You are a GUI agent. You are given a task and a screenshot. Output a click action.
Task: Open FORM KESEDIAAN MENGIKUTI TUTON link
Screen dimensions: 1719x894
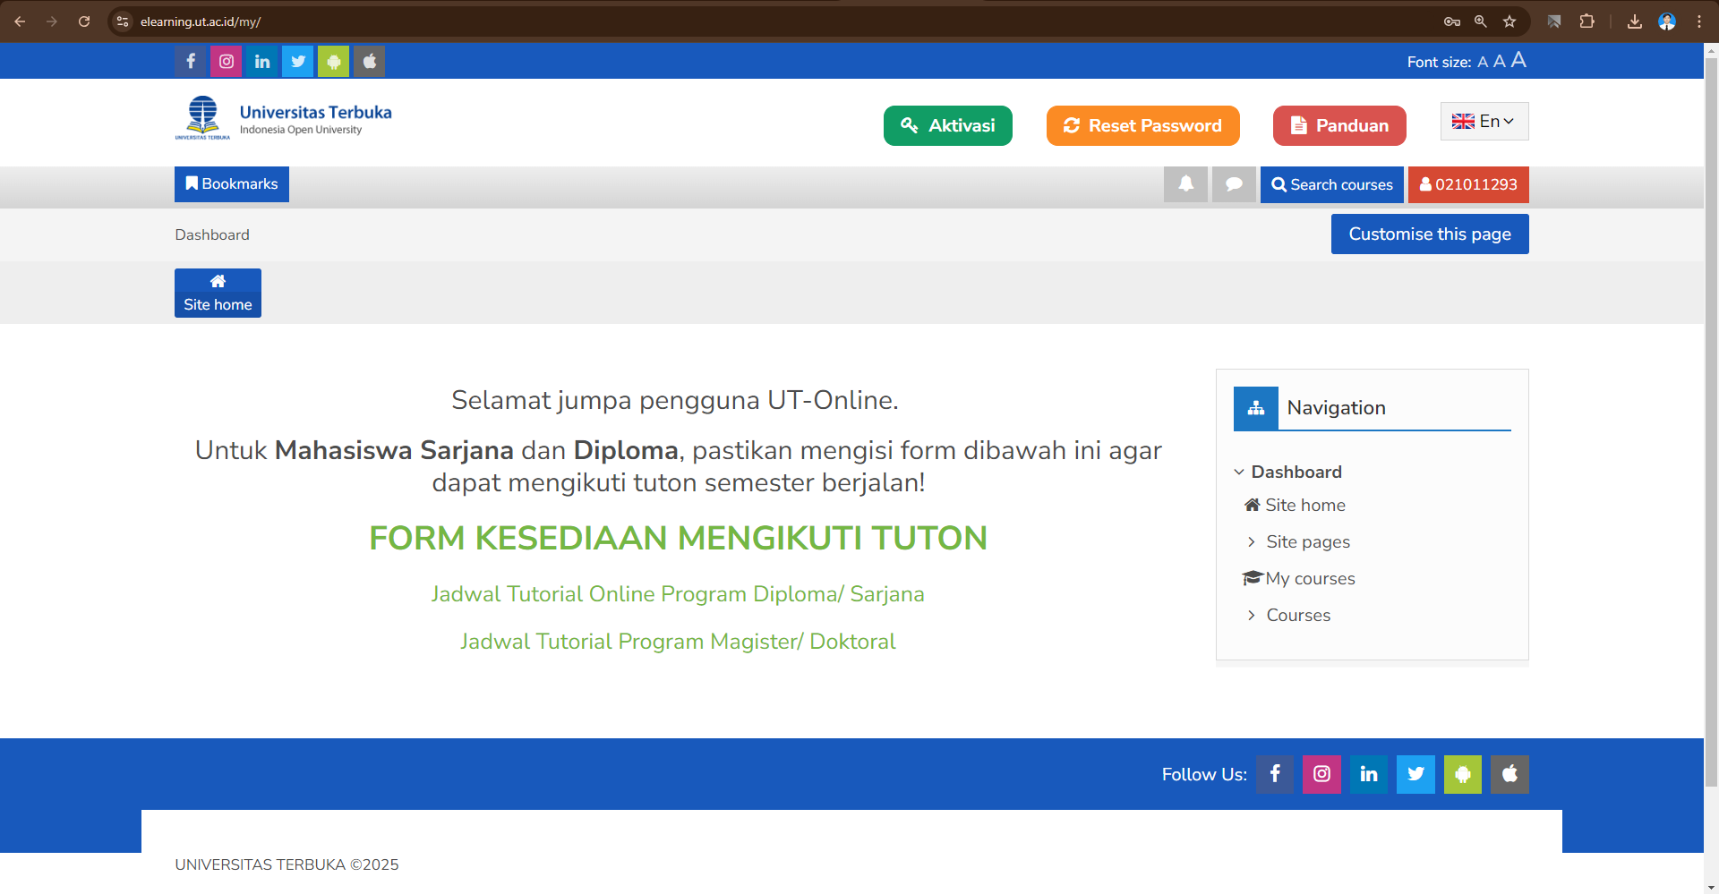[678, 538]
